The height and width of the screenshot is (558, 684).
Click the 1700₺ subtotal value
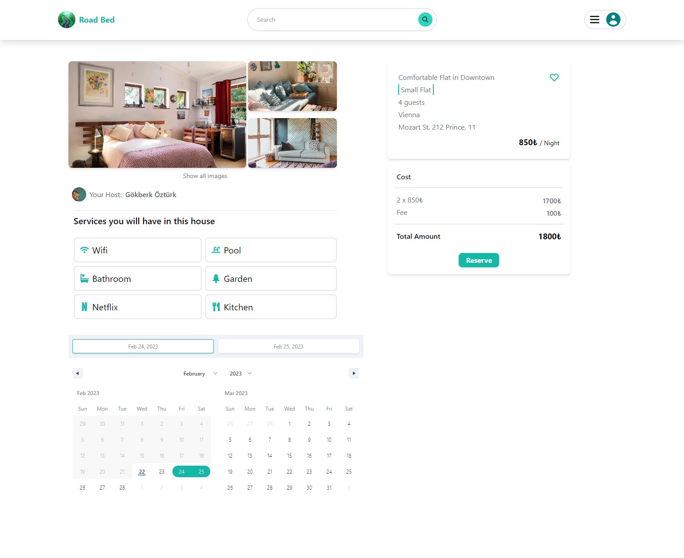pos(552,201)
